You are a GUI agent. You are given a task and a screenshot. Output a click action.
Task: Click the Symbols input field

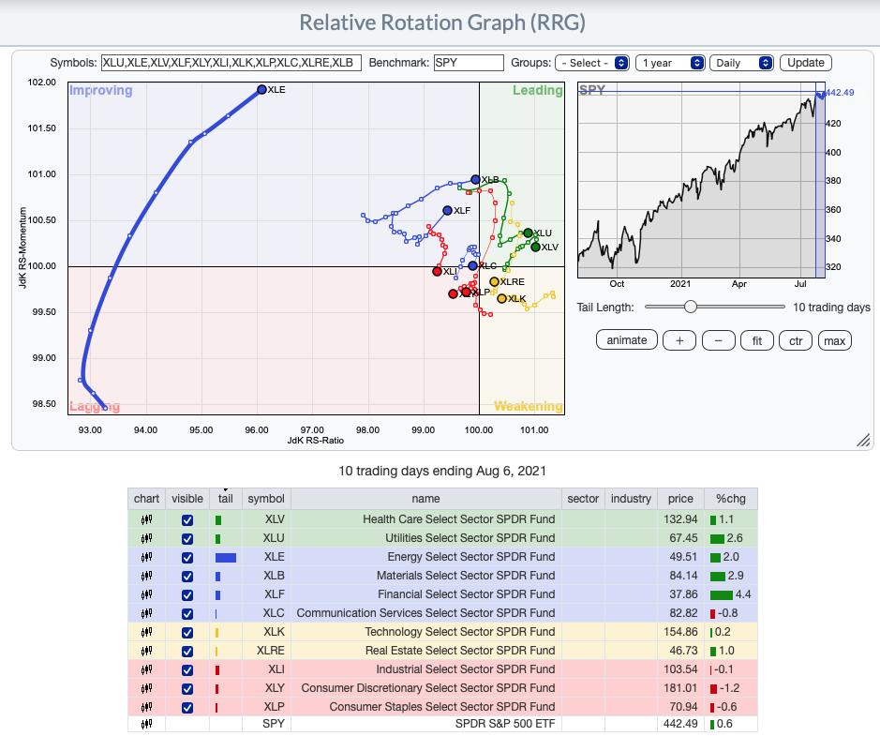tap(231, 63)
